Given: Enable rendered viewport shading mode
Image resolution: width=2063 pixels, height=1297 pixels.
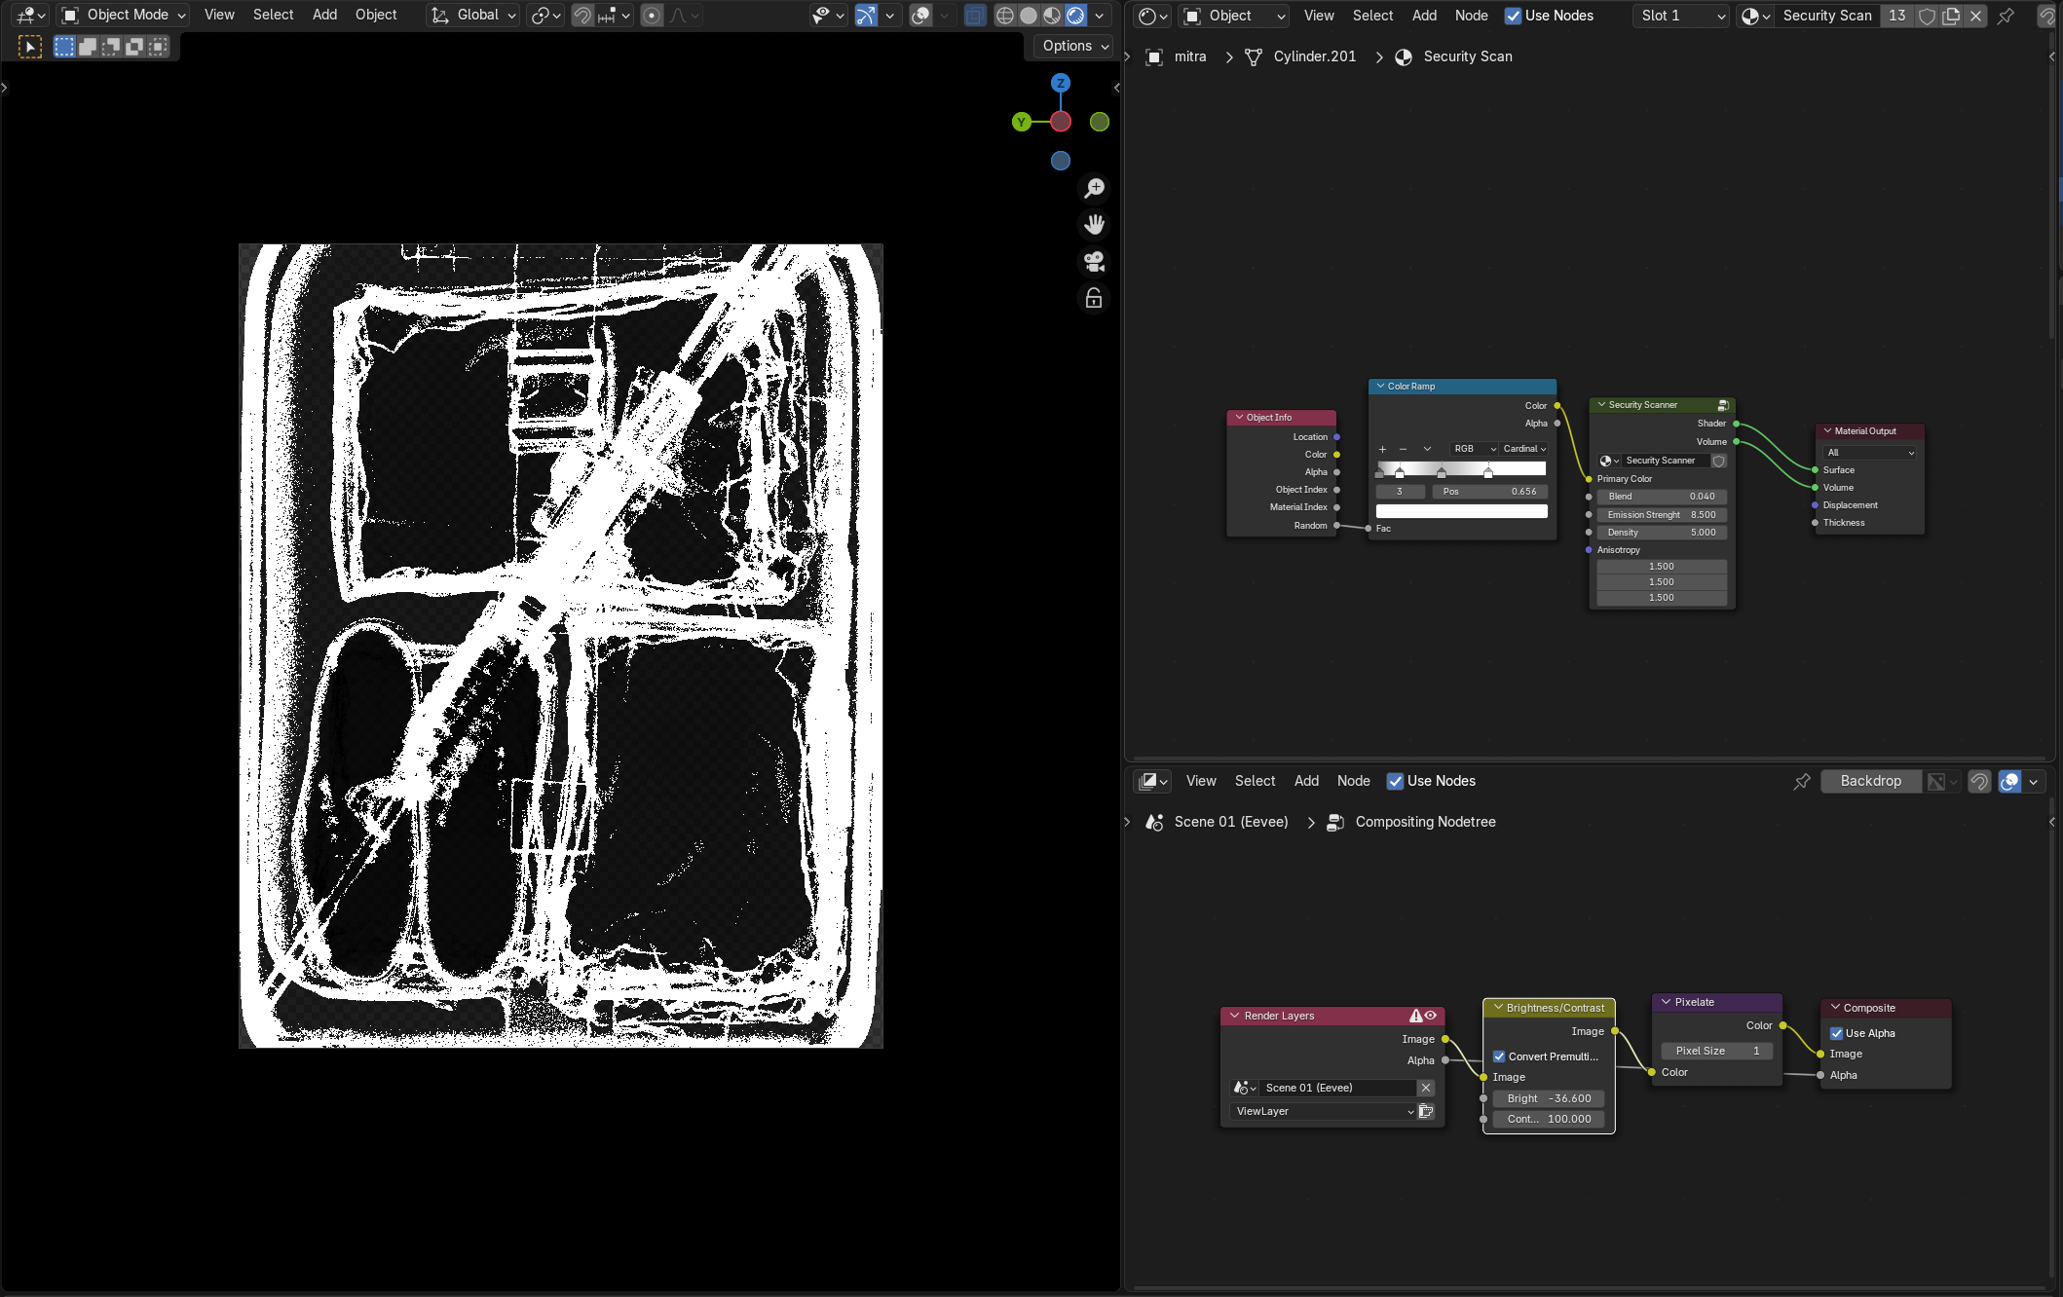Looking at the screenshot, I should point(1075,16).
